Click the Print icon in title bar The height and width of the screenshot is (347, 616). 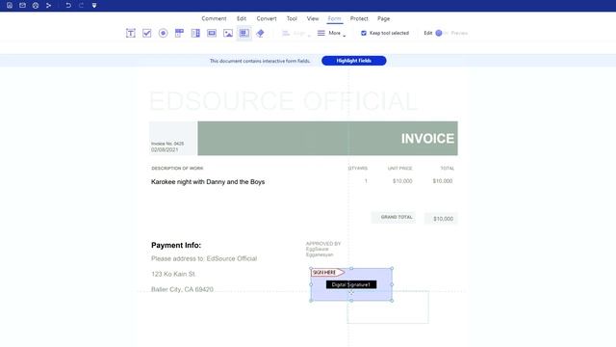point(36,5)
